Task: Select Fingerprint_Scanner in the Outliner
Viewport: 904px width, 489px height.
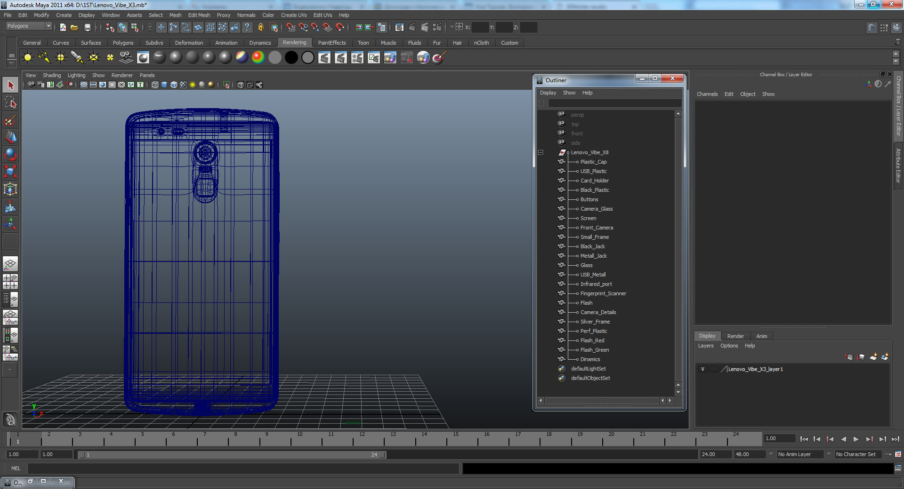Action: (603, 293)
